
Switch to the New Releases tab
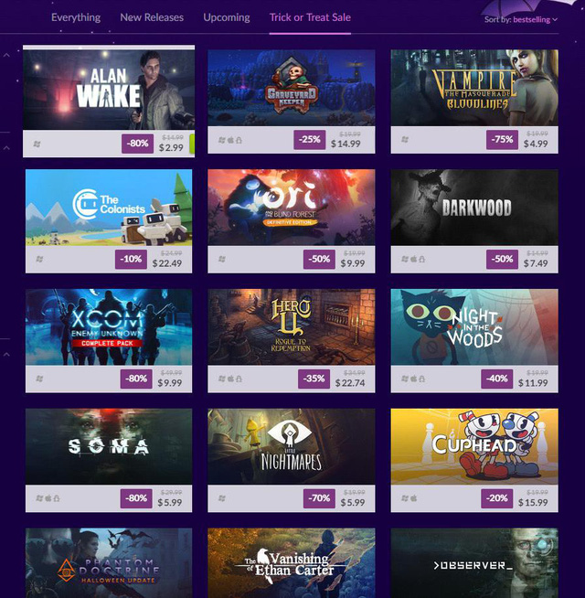[152, 17]
